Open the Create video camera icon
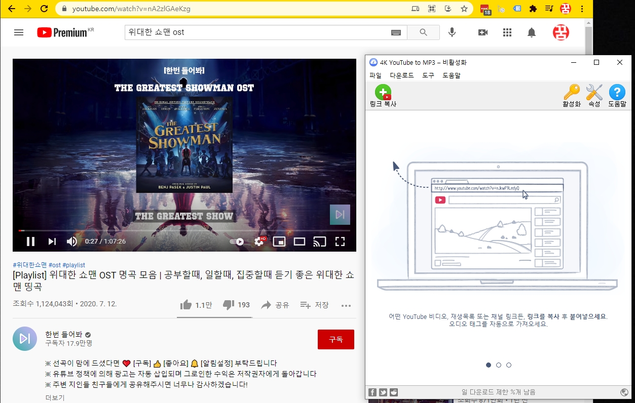The image size is (635, 403). click(483, 32)
